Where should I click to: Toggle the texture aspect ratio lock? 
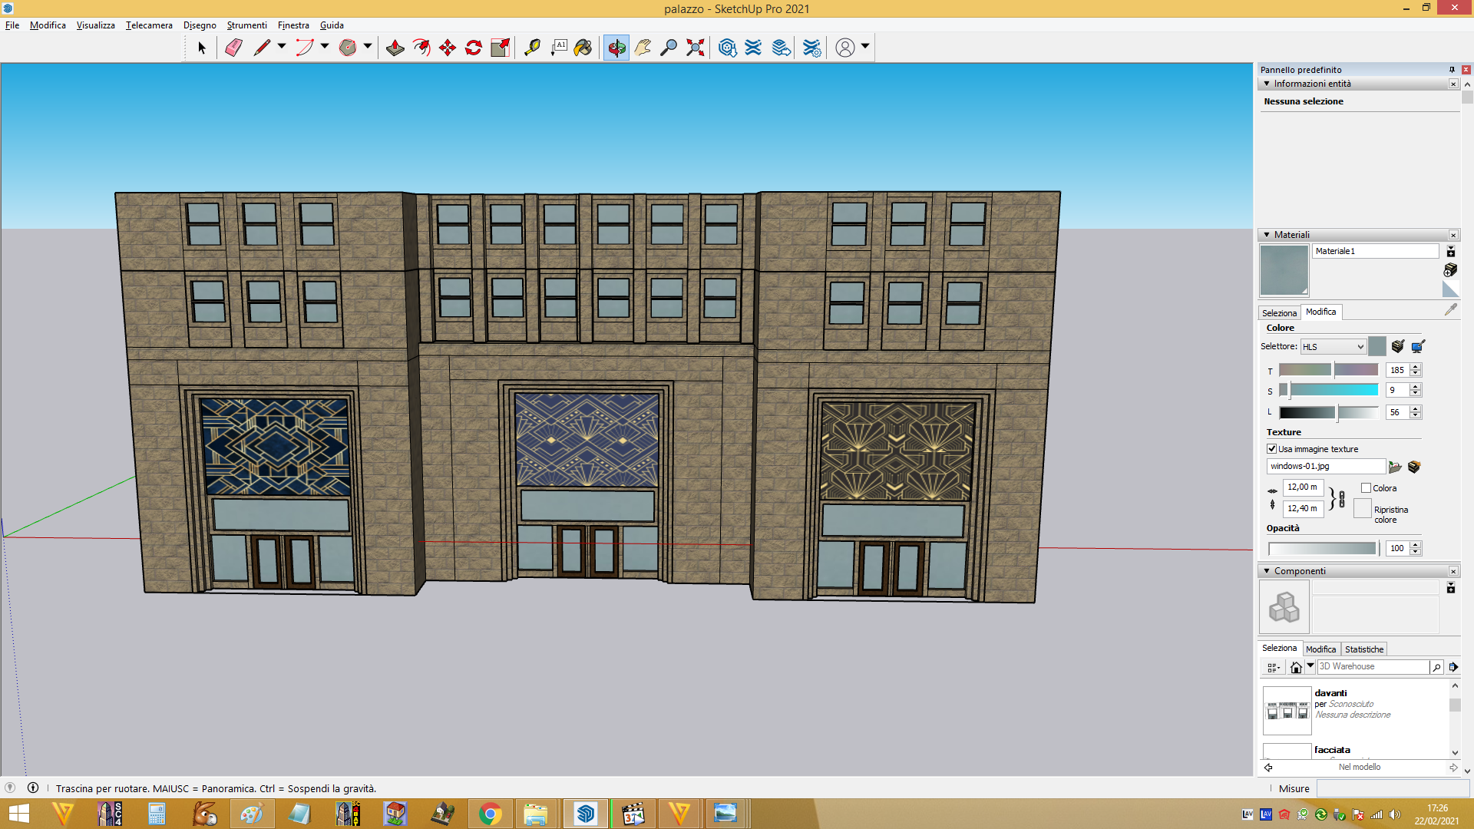click(1341, 499)
